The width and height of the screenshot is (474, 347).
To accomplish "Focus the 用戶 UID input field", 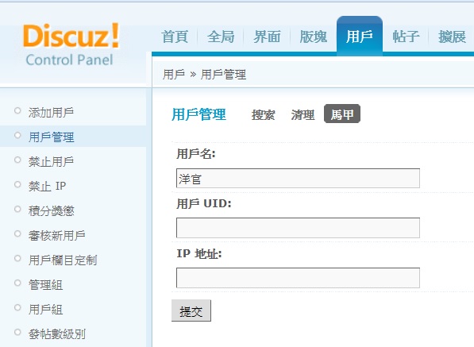I will point(298,228).
